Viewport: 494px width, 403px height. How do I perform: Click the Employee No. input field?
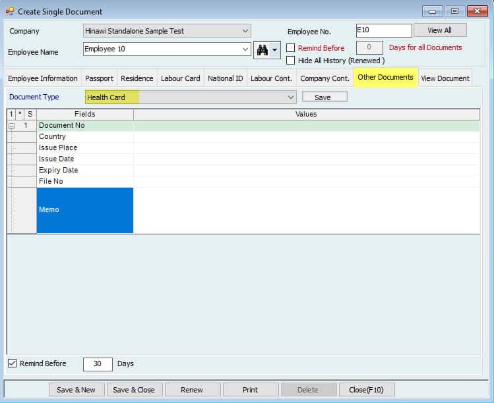click(383, 30)
